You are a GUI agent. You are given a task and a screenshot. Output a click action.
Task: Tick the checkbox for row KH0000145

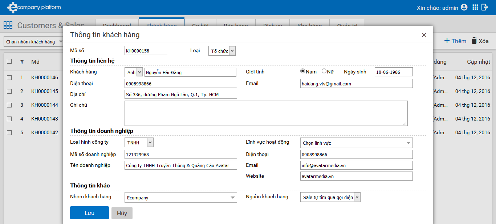[9, 91]
